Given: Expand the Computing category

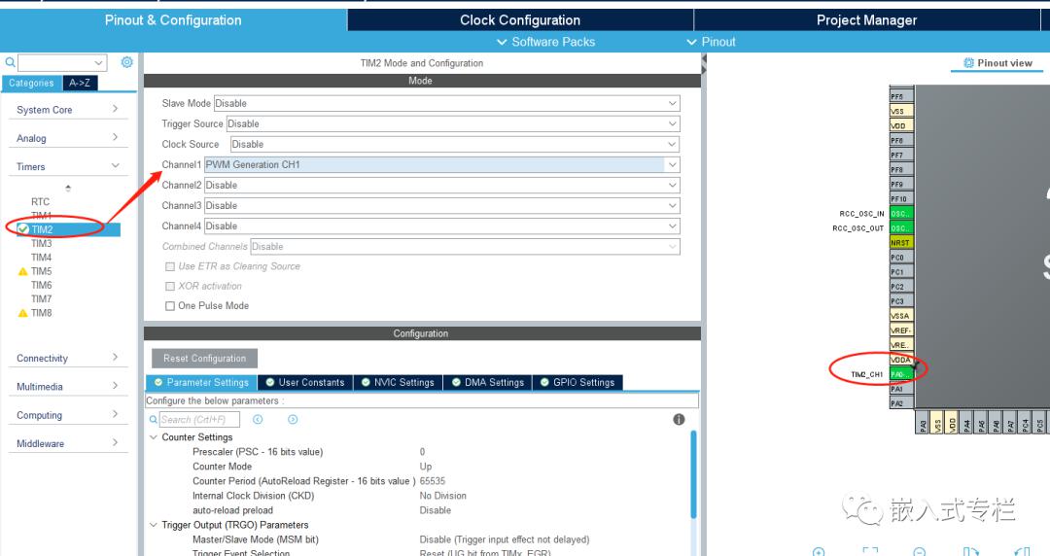Looking at the screenshot, I should [68, 415].
